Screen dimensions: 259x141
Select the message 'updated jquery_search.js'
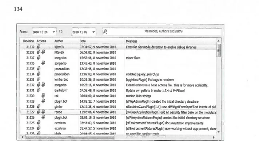(x=142, y=74)
